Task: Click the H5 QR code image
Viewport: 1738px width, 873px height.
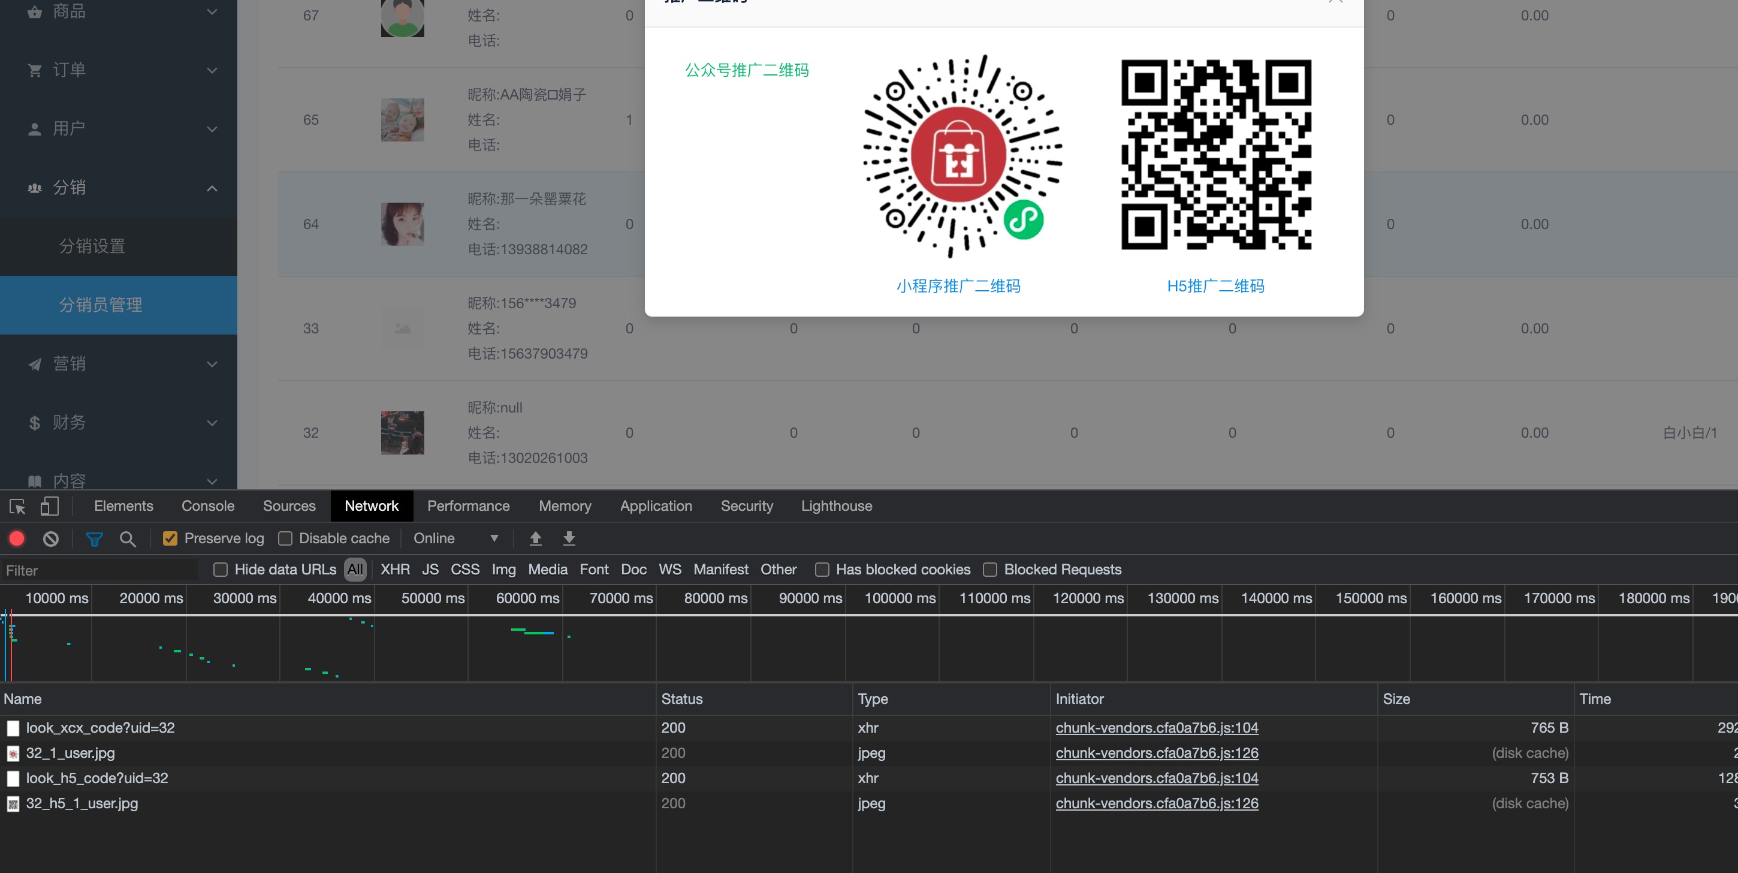Action: click(1216, 155)
